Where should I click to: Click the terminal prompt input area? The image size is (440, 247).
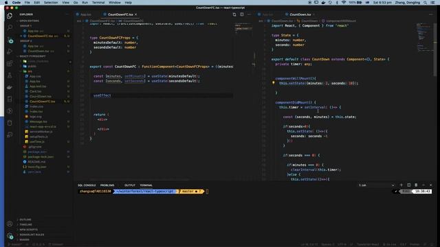207,191
